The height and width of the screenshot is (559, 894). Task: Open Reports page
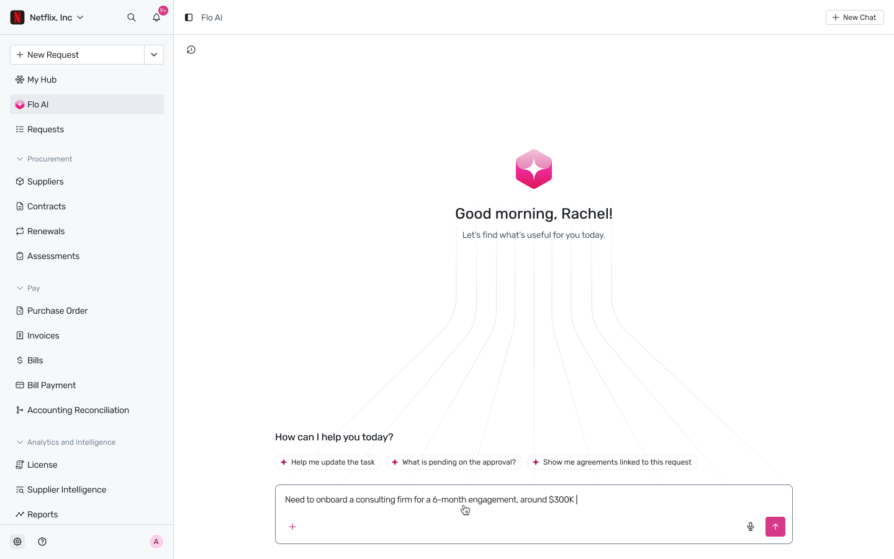coord(87,514)
